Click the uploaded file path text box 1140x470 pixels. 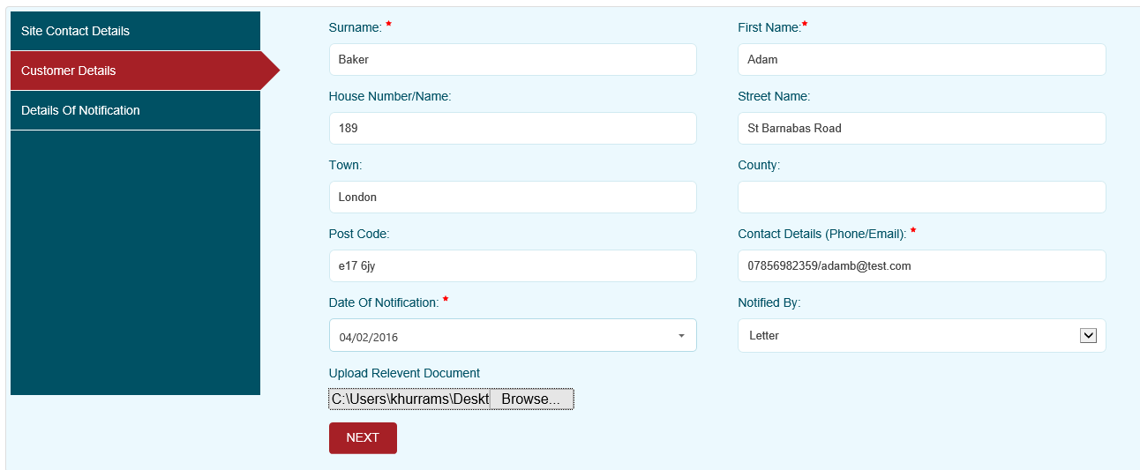tap(409, 399)
